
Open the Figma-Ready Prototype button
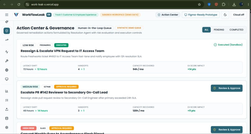[201, 15]
